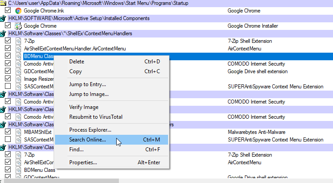Click the registry icon of \*\ShellEx\ContextMenuHandlers header
The height and width of the screenshot is (183, 333).
3,33
